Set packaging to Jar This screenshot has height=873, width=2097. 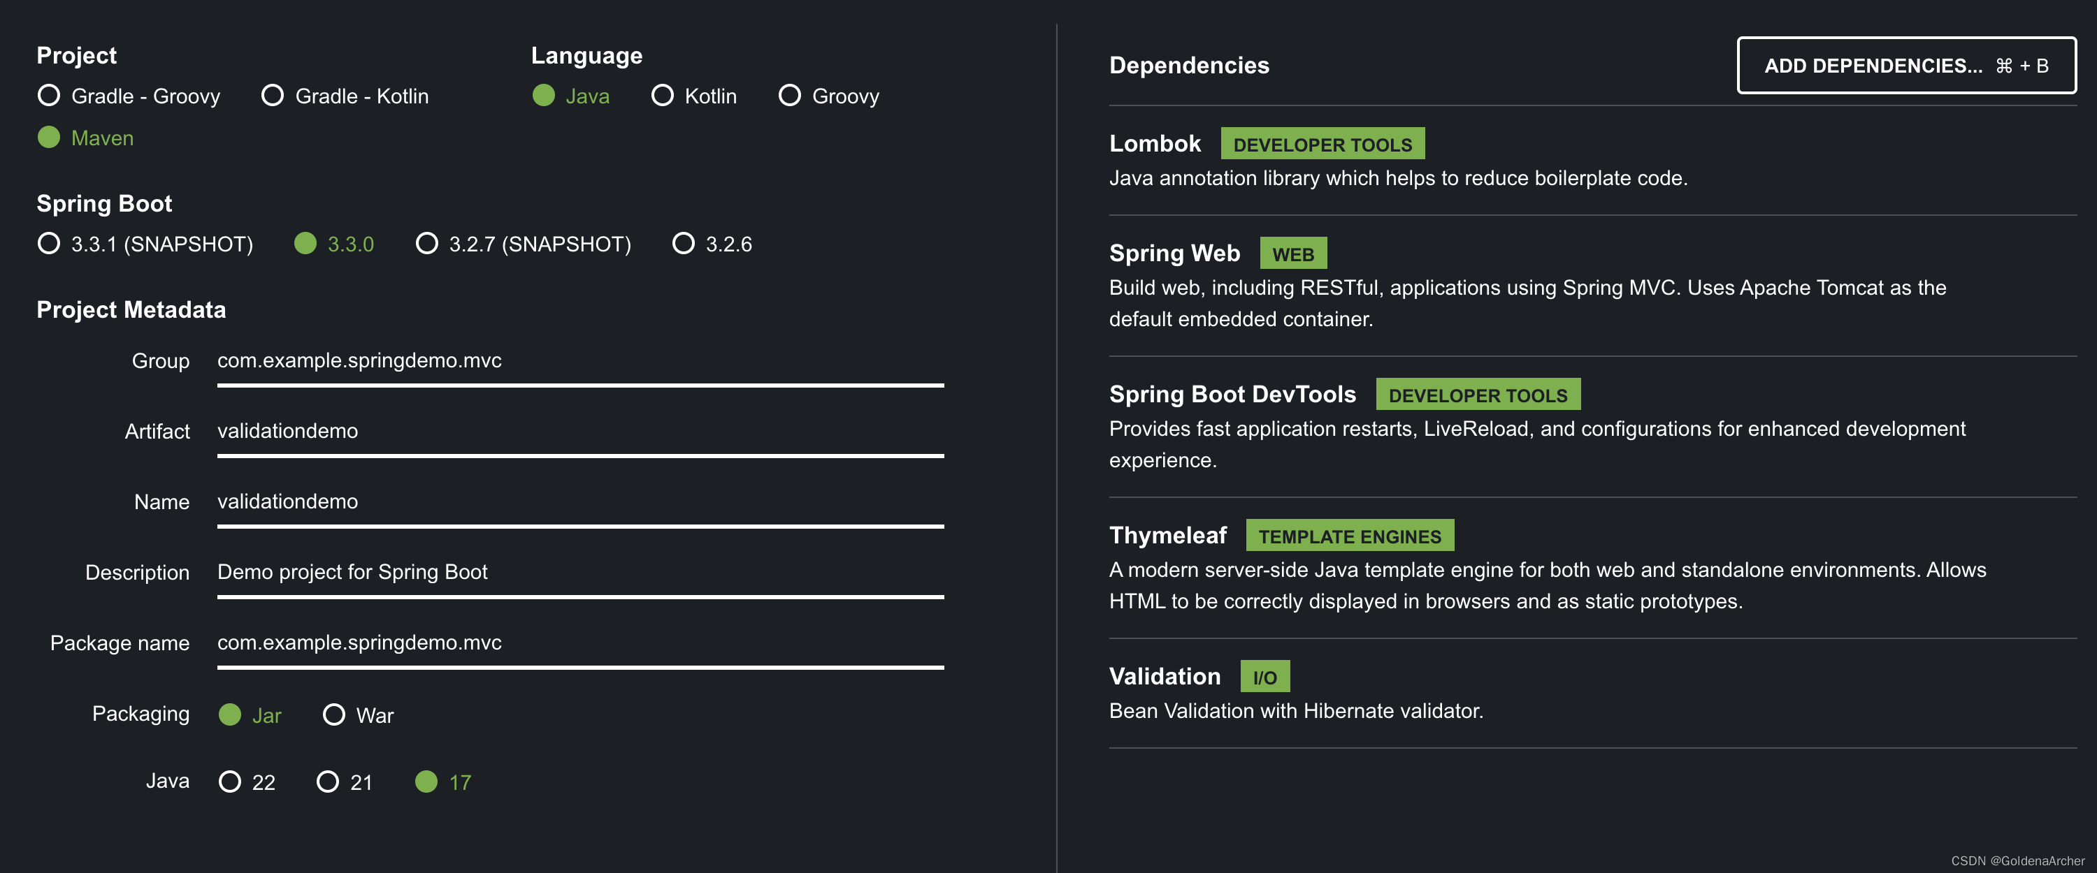click(x=250, y=715)
